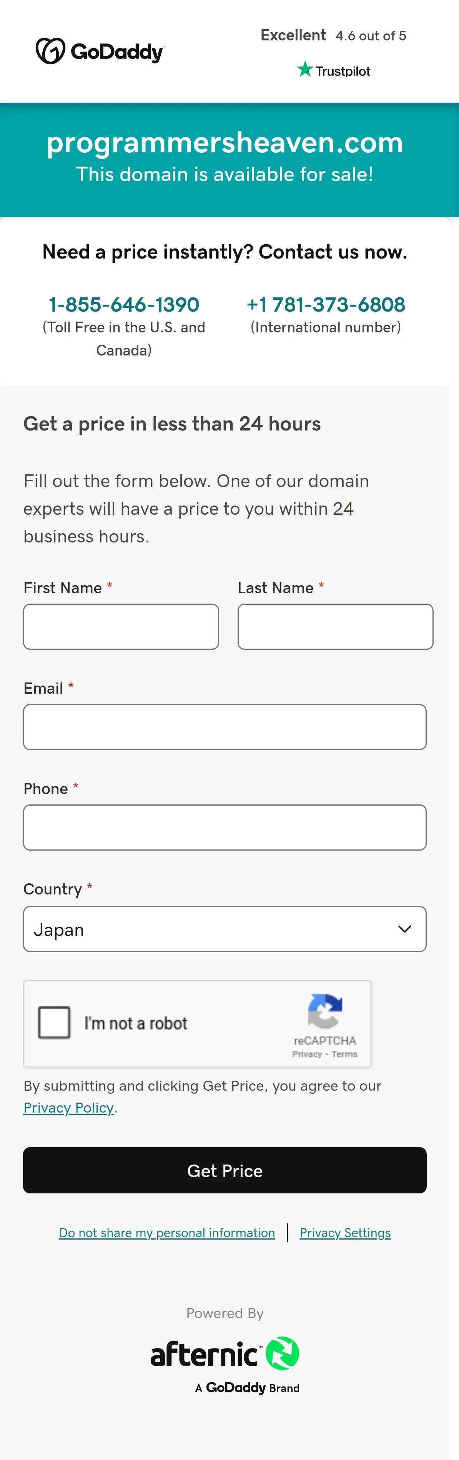Screen dimensions: 459x1460
Task: Click the Country dropdown chevron arrow
Action: coord(404,929)
